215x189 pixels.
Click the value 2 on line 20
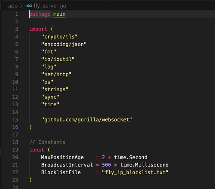coord(103,157)
